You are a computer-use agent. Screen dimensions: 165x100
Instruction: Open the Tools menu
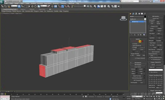(11, 3)
